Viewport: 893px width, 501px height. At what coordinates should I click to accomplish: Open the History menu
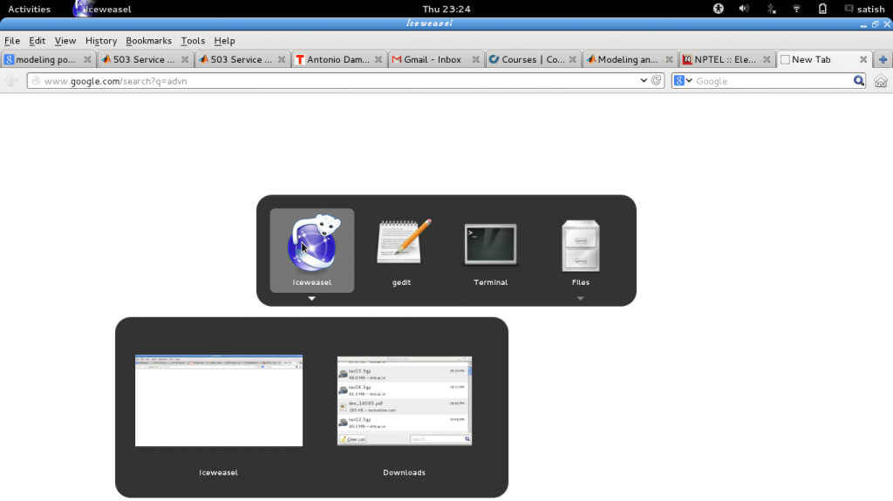pyautogui.click(x=101, y=40)
